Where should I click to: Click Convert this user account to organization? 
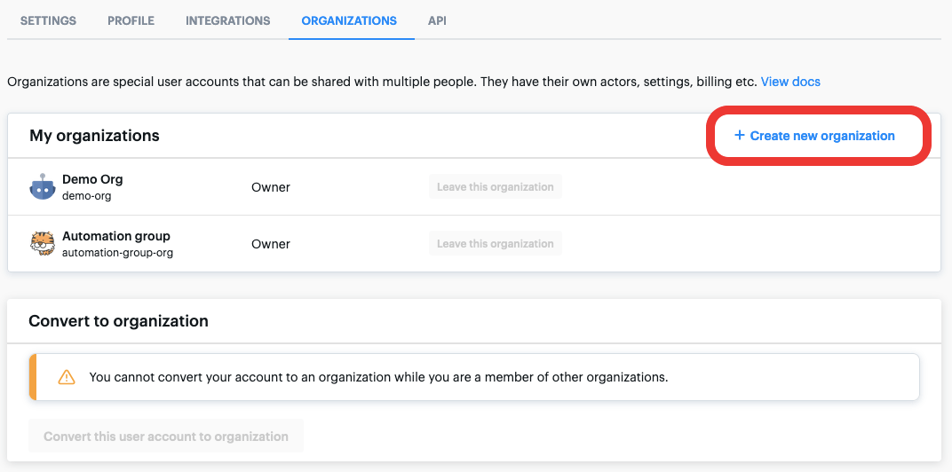coord(166,437)
